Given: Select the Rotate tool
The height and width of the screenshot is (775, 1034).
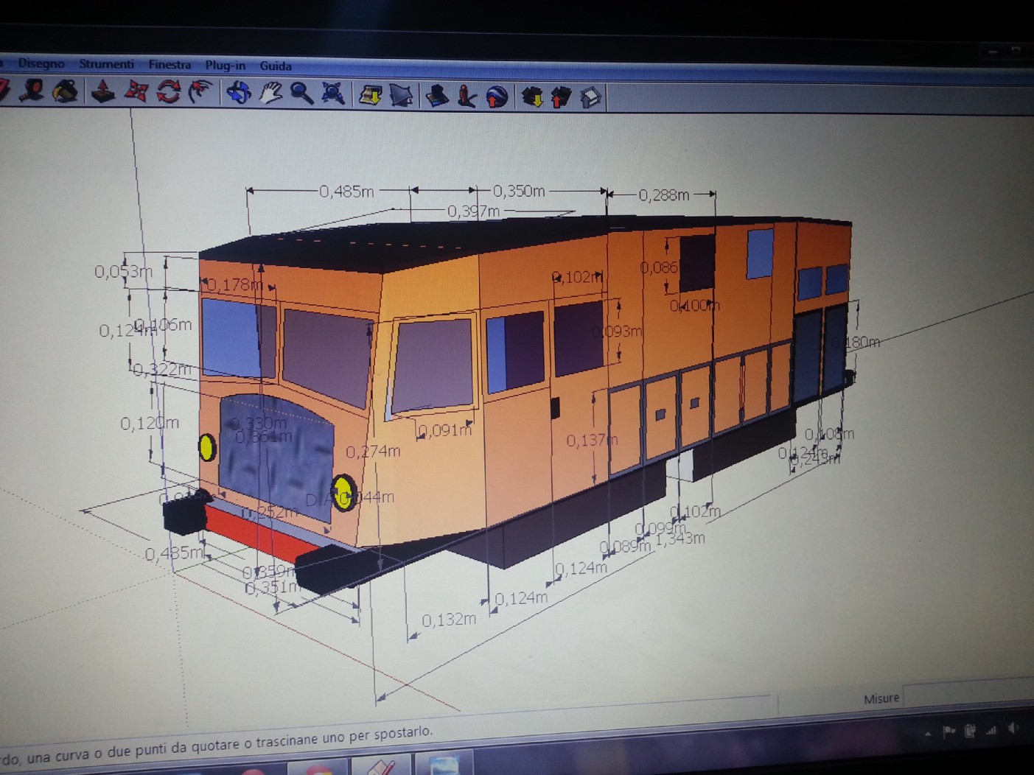Looking at the screenshot, I should click(168, 92).
